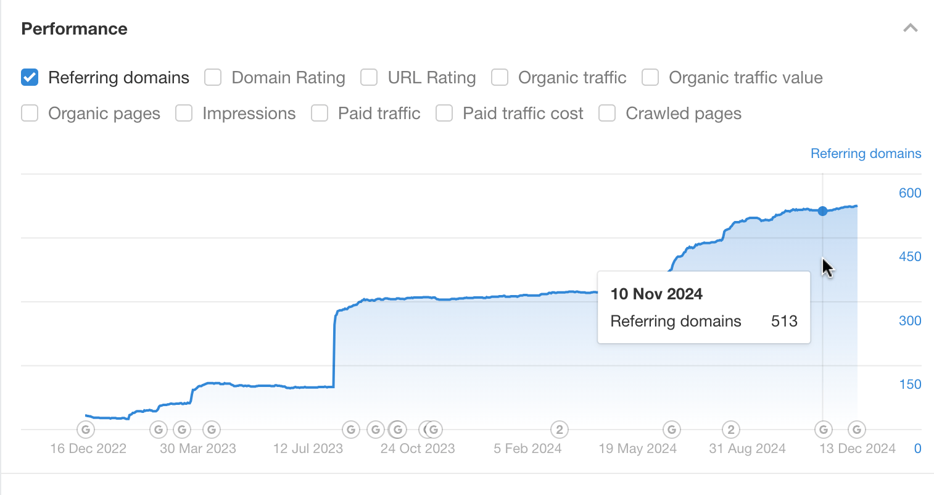Click the "2" cluster marker above 31 Aug 2024
Image resolution: width=934 pixels, height=495 pixels.
click(x=730, y=430)
